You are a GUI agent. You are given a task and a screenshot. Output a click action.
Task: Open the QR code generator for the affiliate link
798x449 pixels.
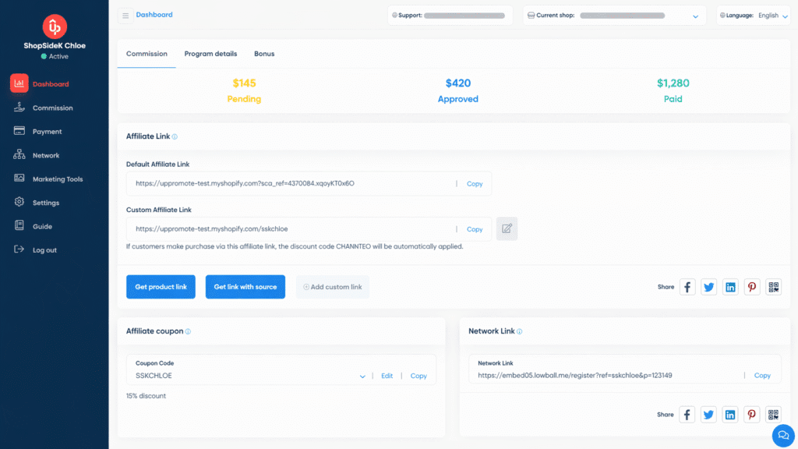[x=773, y=286]
